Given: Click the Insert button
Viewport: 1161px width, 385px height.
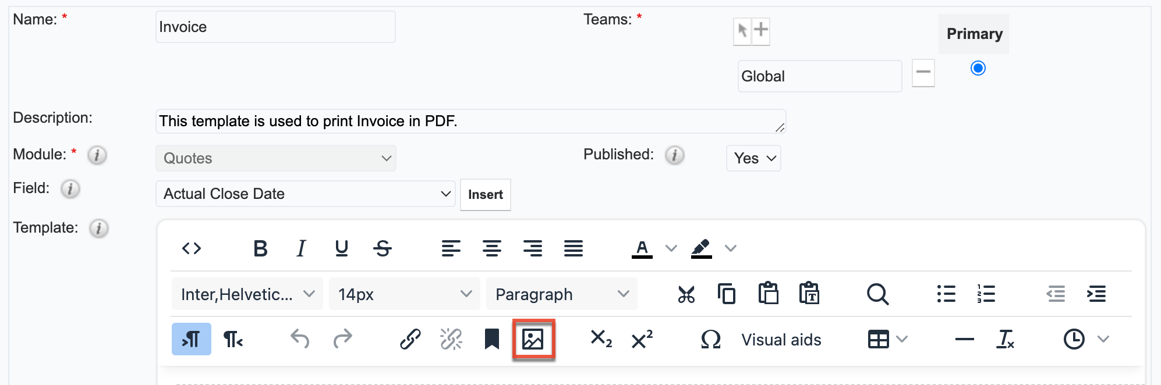Looking at the screenshot, I should (485, 195).
